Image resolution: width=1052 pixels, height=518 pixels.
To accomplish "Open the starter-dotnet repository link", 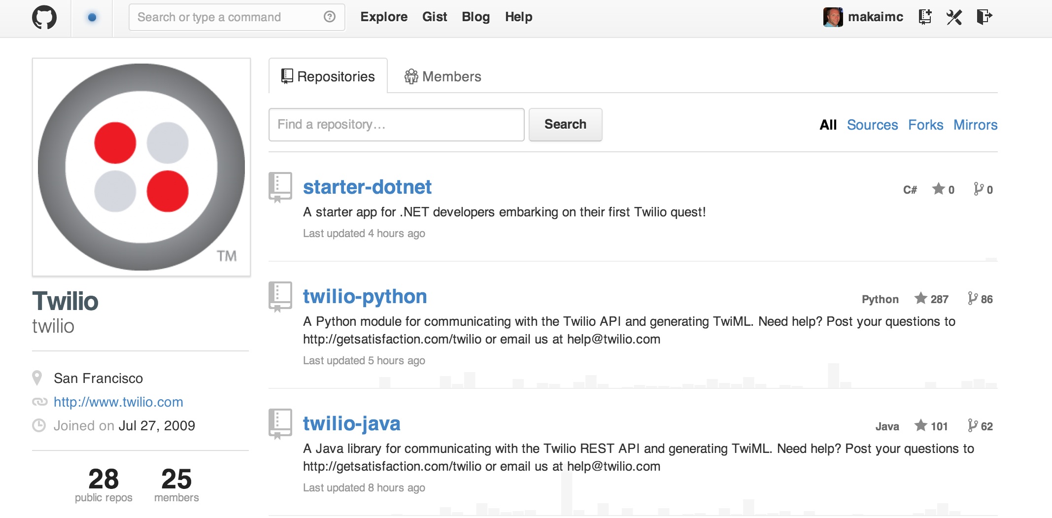I will click(367, 187).
